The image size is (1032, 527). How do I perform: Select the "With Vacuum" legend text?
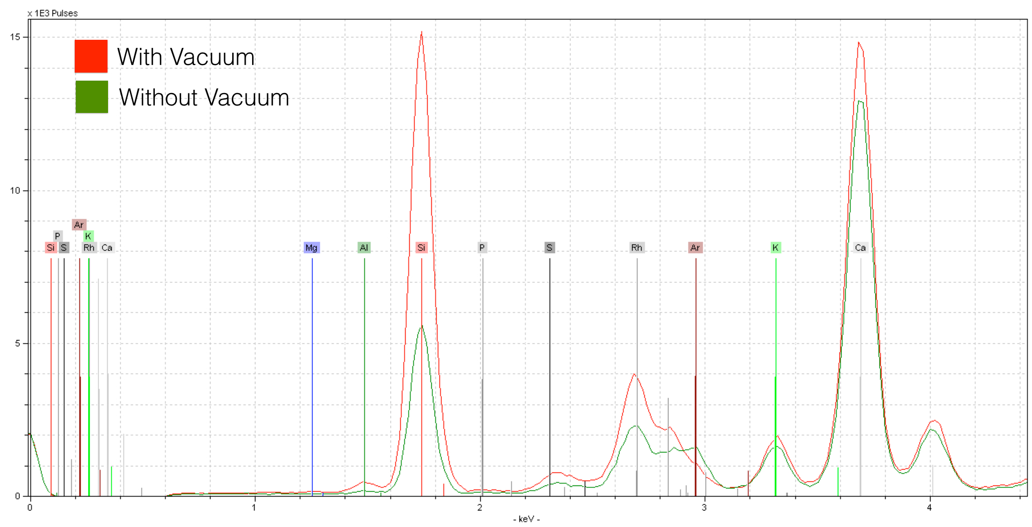185,57
